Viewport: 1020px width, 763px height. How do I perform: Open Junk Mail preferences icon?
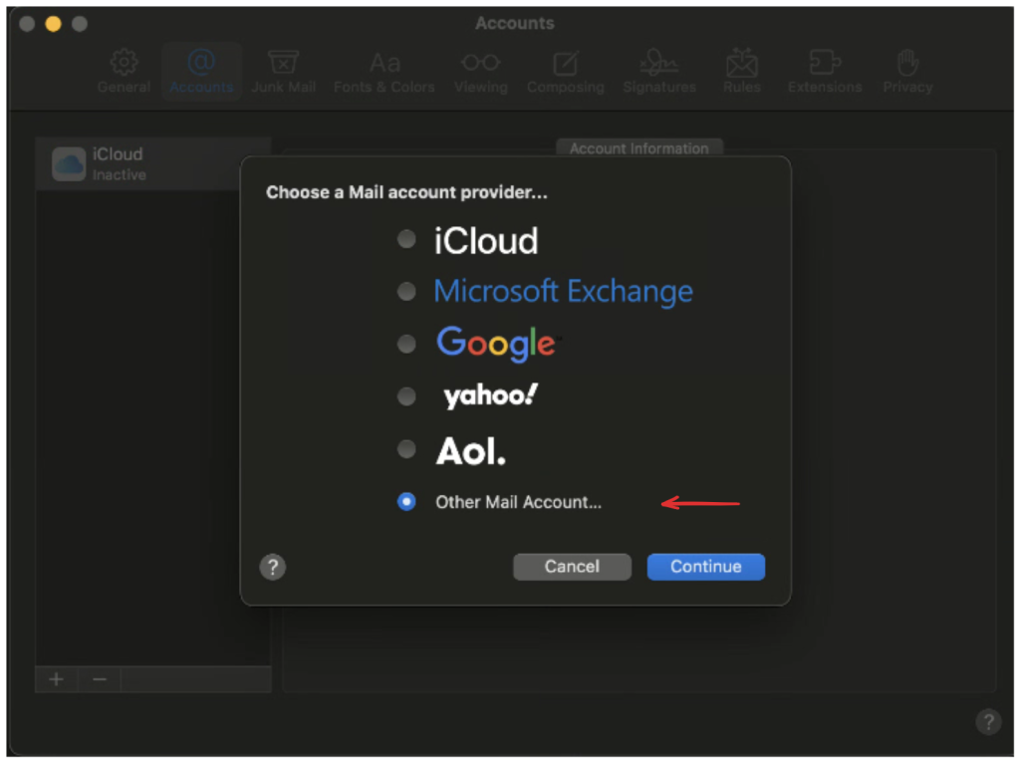[283, 64]
